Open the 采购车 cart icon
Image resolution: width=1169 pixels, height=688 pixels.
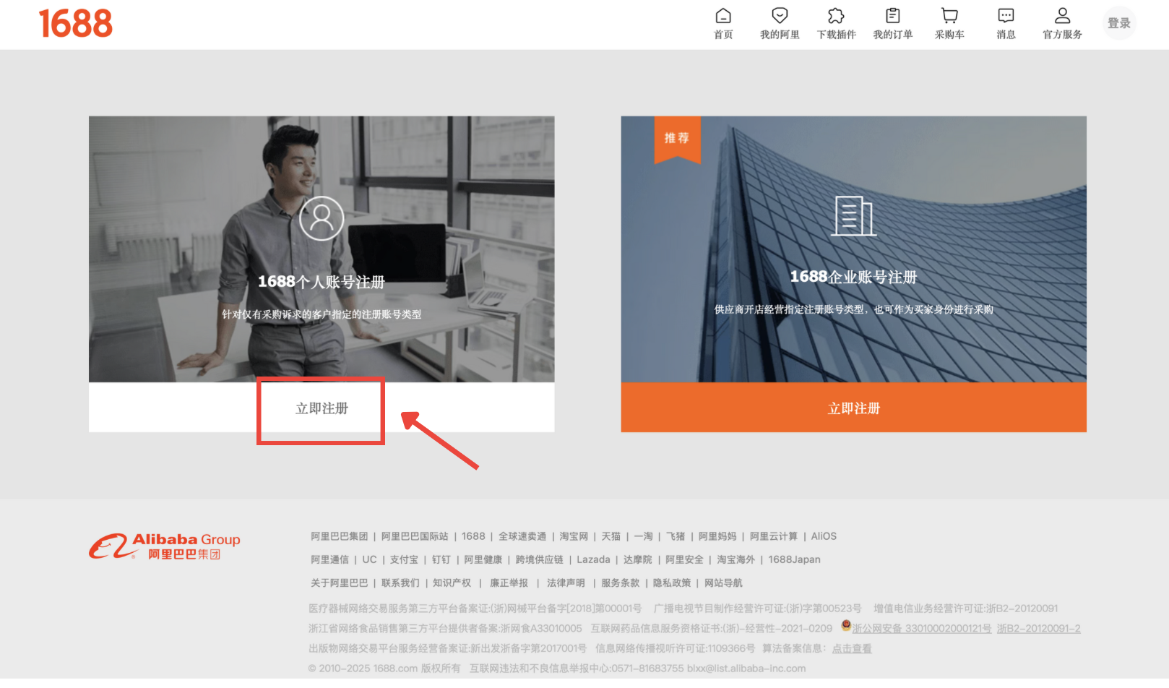tap(949, 16)
